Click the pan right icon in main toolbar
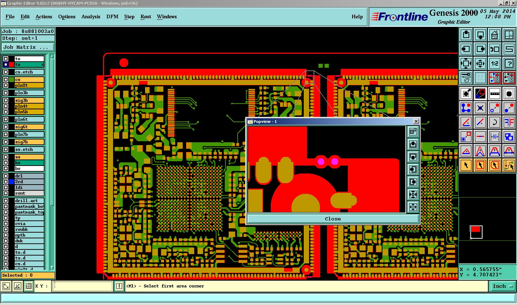Image resolution: width=517 pixels, height=305 pixels. pos(480,49)
